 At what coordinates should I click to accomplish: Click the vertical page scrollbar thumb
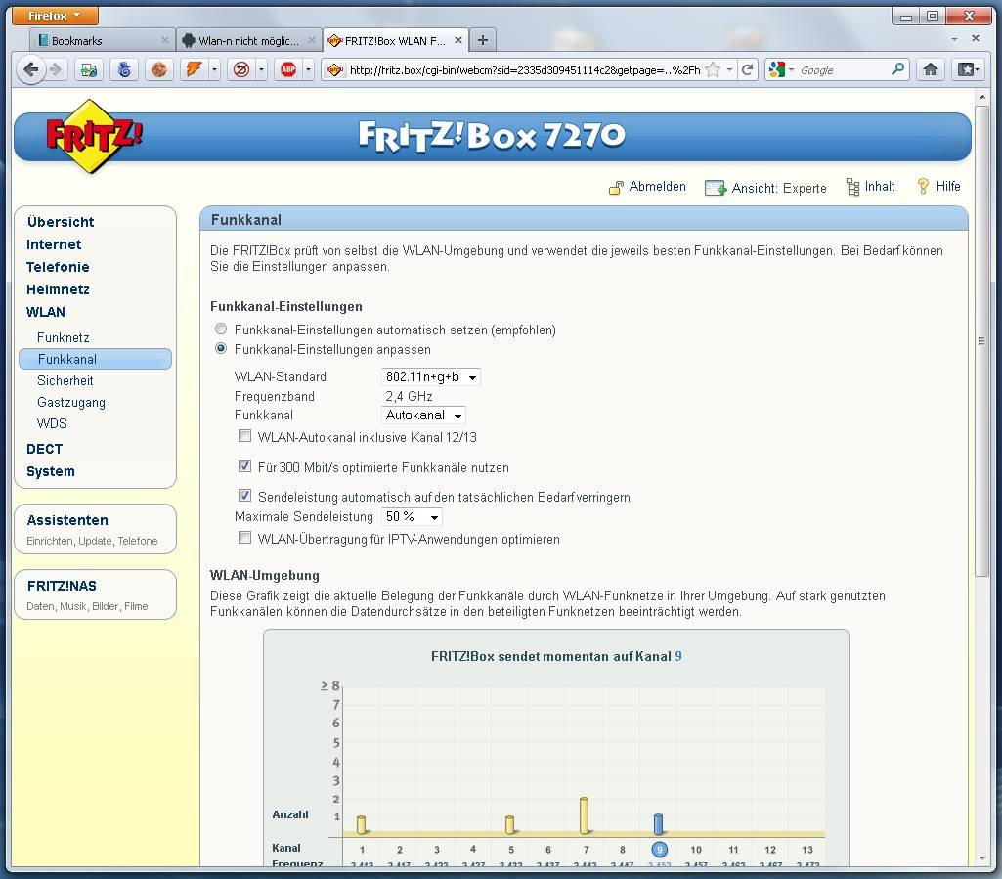pyautogui.click(x=981, y=340)
